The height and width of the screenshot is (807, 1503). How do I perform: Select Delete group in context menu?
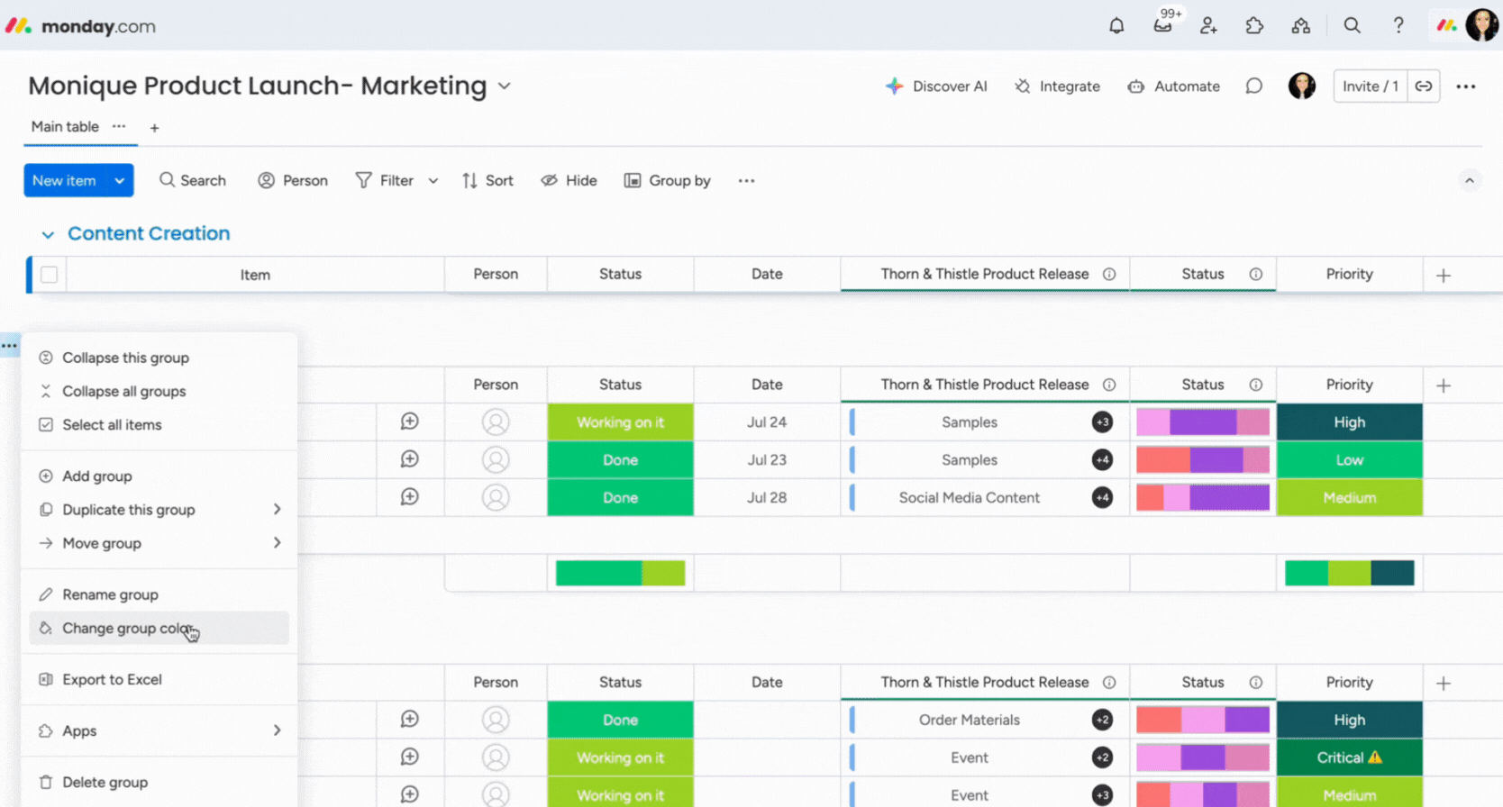click(x=105, y=783)
